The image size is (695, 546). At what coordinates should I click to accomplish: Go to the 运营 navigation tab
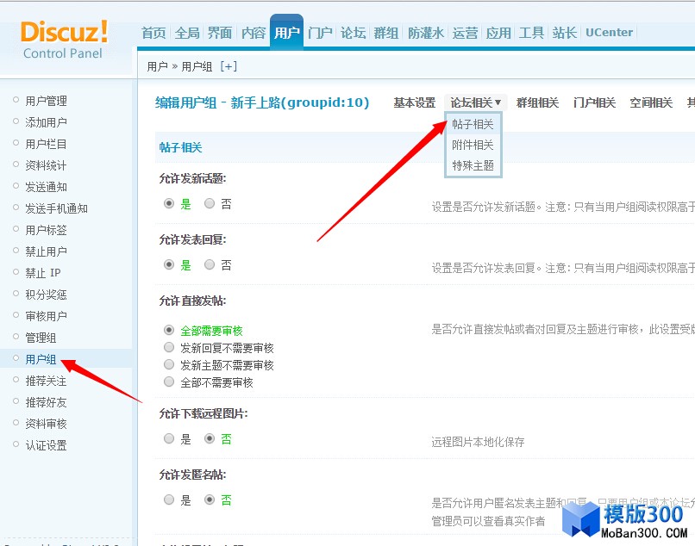pos(465,33)
